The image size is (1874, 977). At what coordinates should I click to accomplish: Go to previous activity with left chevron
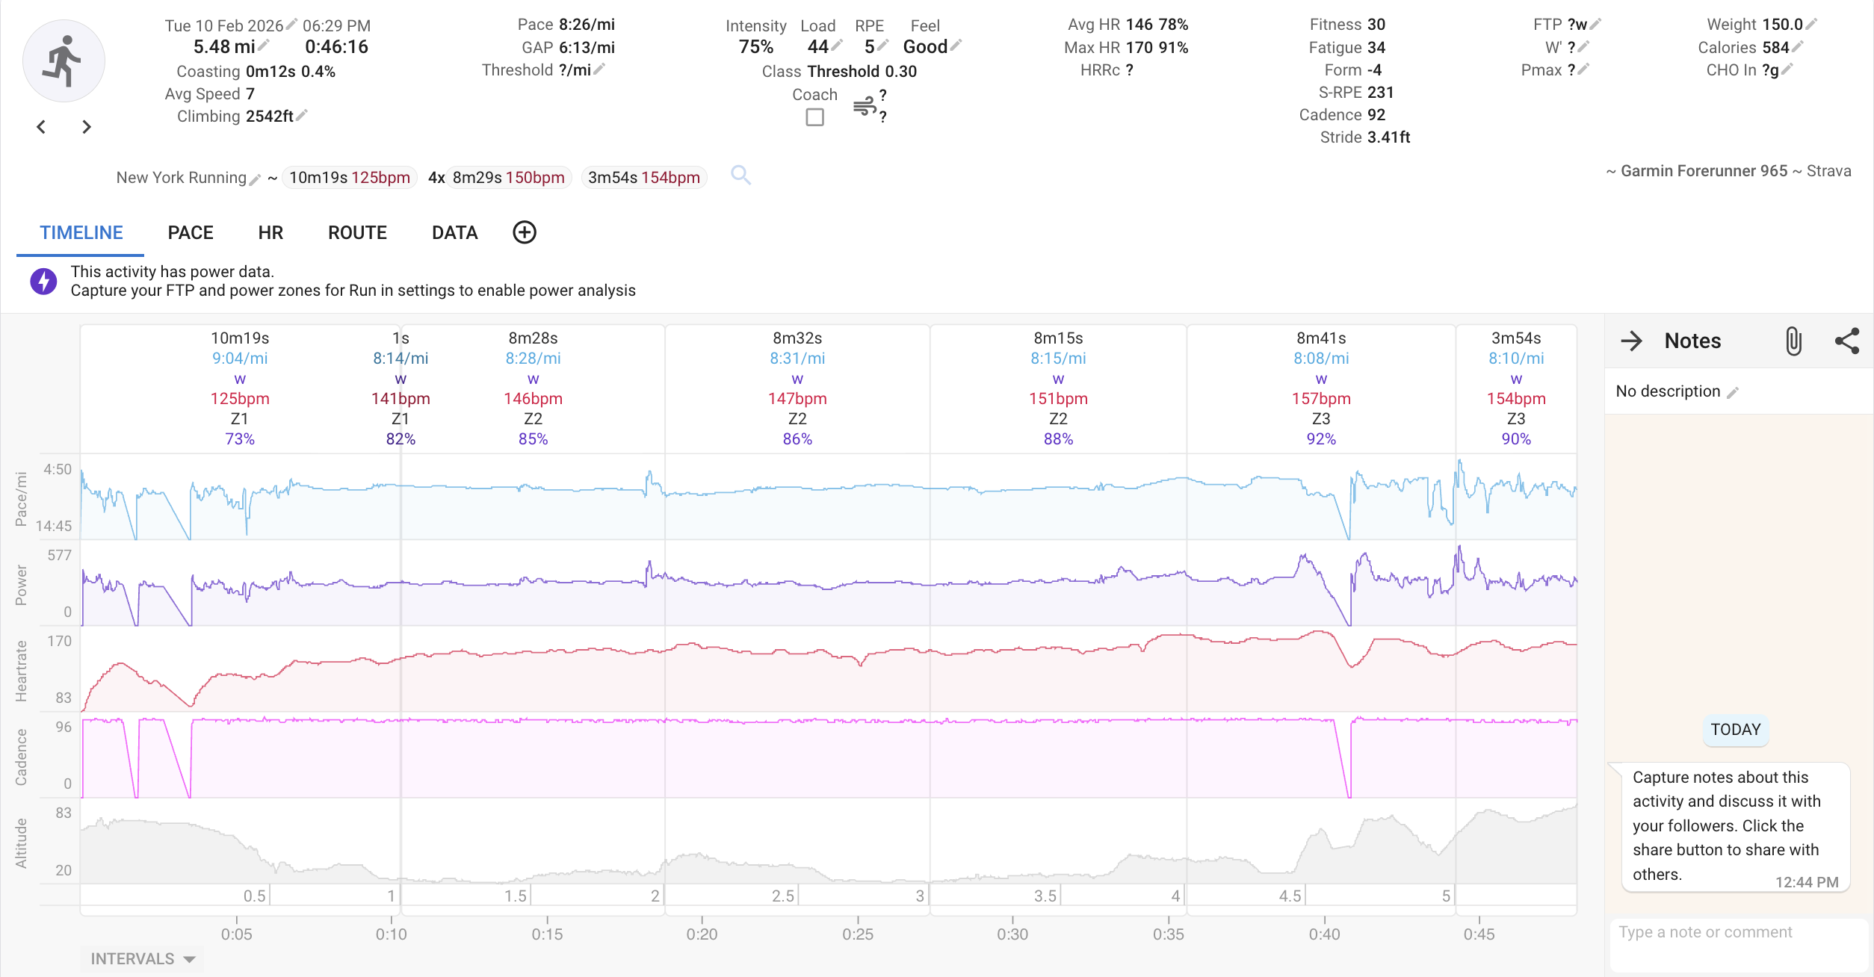[41, 127]
